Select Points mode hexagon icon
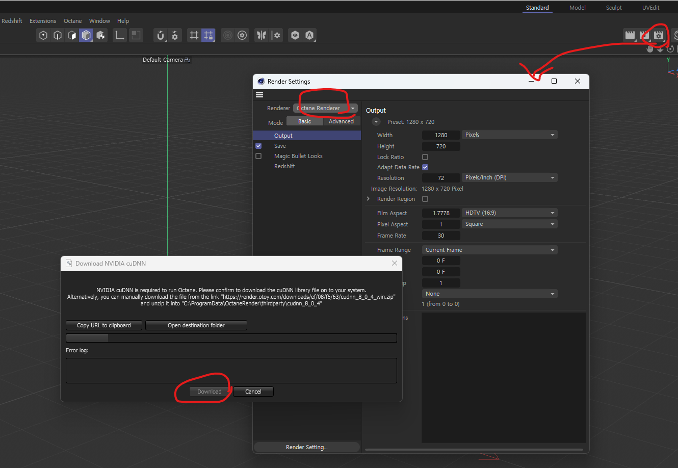The width and height of the screenshot is (678, 468). click(43, 35)
